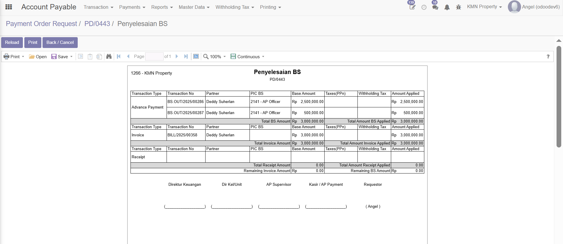This screenshot has height=244, width=563.
Task: Open the KMN Property company switcher
Action: pos(484,7)
